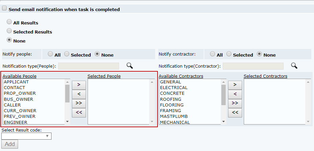Set Notify people to All
Screen dimensions: 314x151
(x=50, y=54)
